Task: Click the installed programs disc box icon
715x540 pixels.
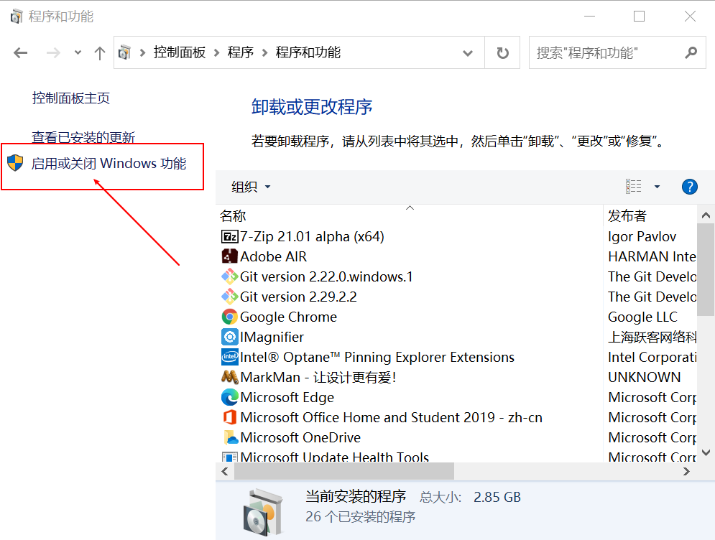Action: point(263,512)
